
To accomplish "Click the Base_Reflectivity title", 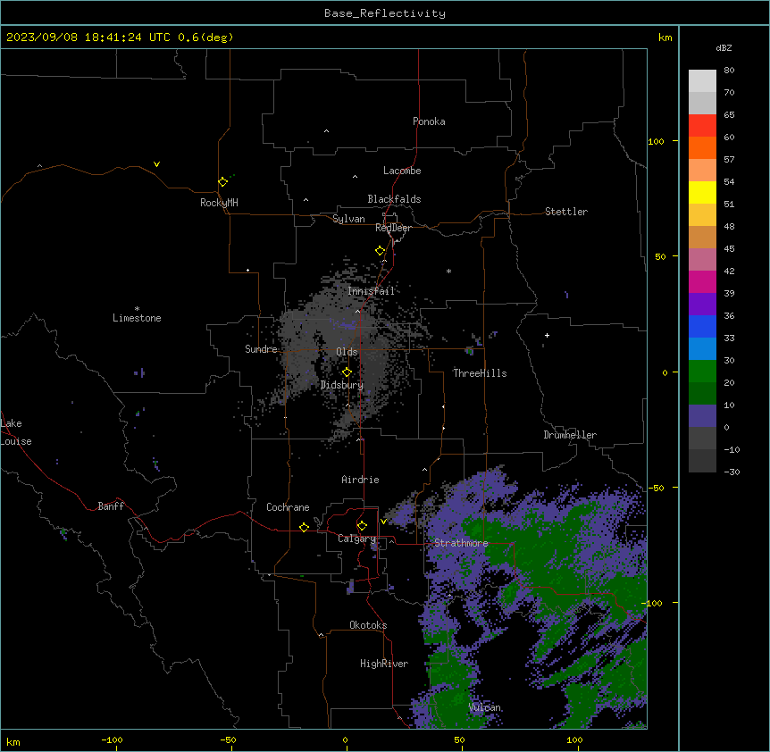I will tap(385, 13).
